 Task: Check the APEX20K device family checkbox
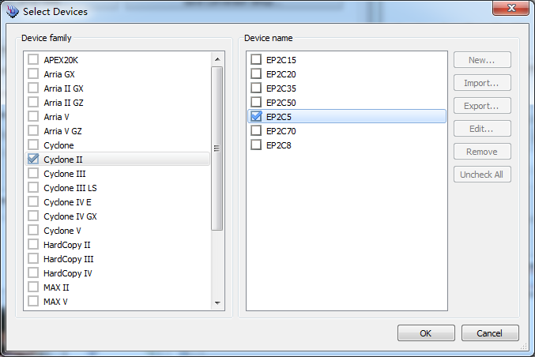pos(33,60)
